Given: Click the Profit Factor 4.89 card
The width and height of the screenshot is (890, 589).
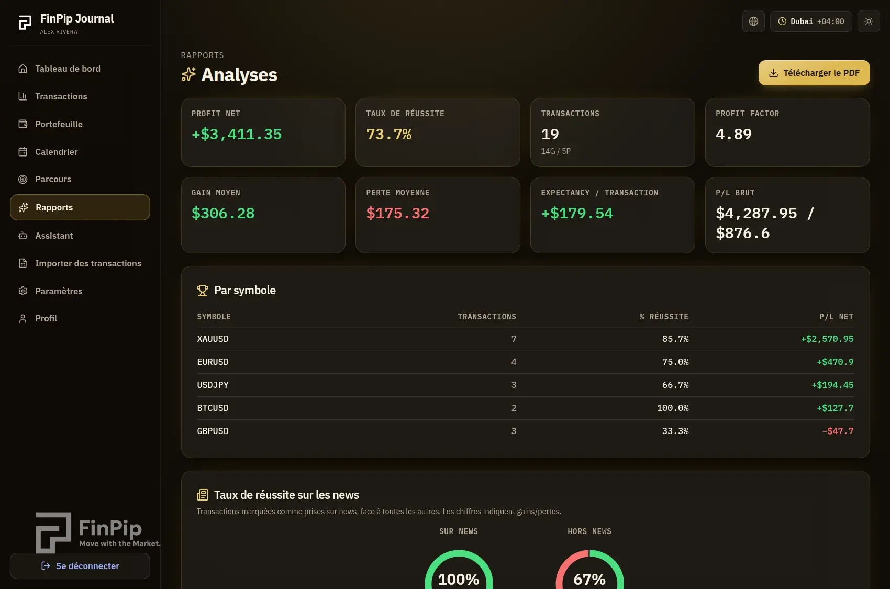Looking at the screenshot, I should (x=787, y=132).
